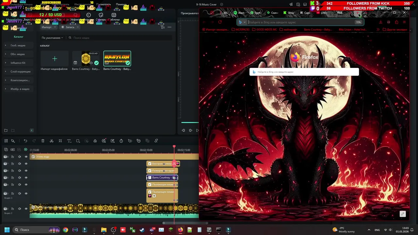Select the pointer selection tool
The width and height of the screenshot is (418, 235).
click(x=13, y=141)
